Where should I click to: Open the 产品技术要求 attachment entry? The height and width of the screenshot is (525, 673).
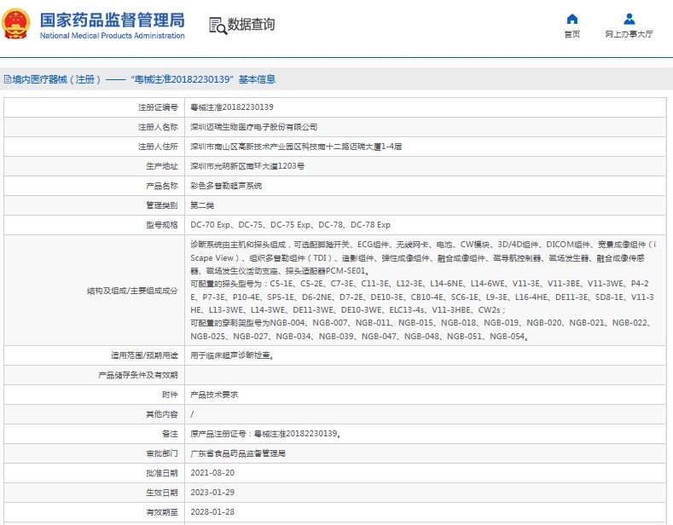[213, 395]
